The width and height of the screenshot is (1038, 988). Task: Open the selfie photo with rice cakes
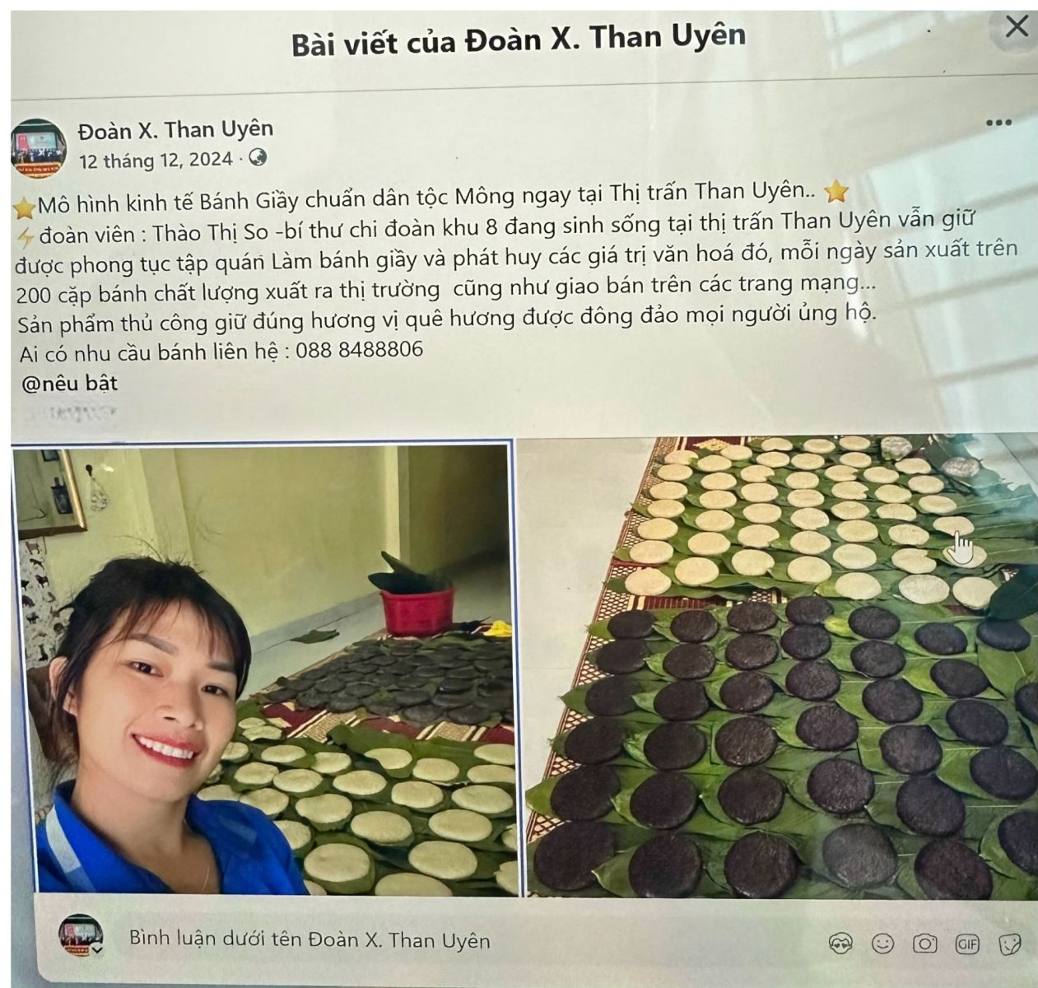pyautogui.click(x=264, y=668)
